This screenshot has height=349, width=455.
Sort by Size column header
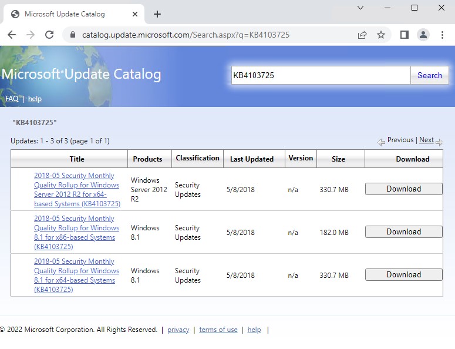pyautogui.click(x=338, y=159)
